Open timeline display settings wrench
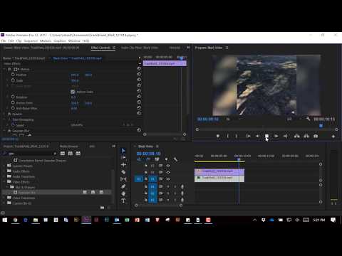The image size is (342, 256). [x=175, y=159]
